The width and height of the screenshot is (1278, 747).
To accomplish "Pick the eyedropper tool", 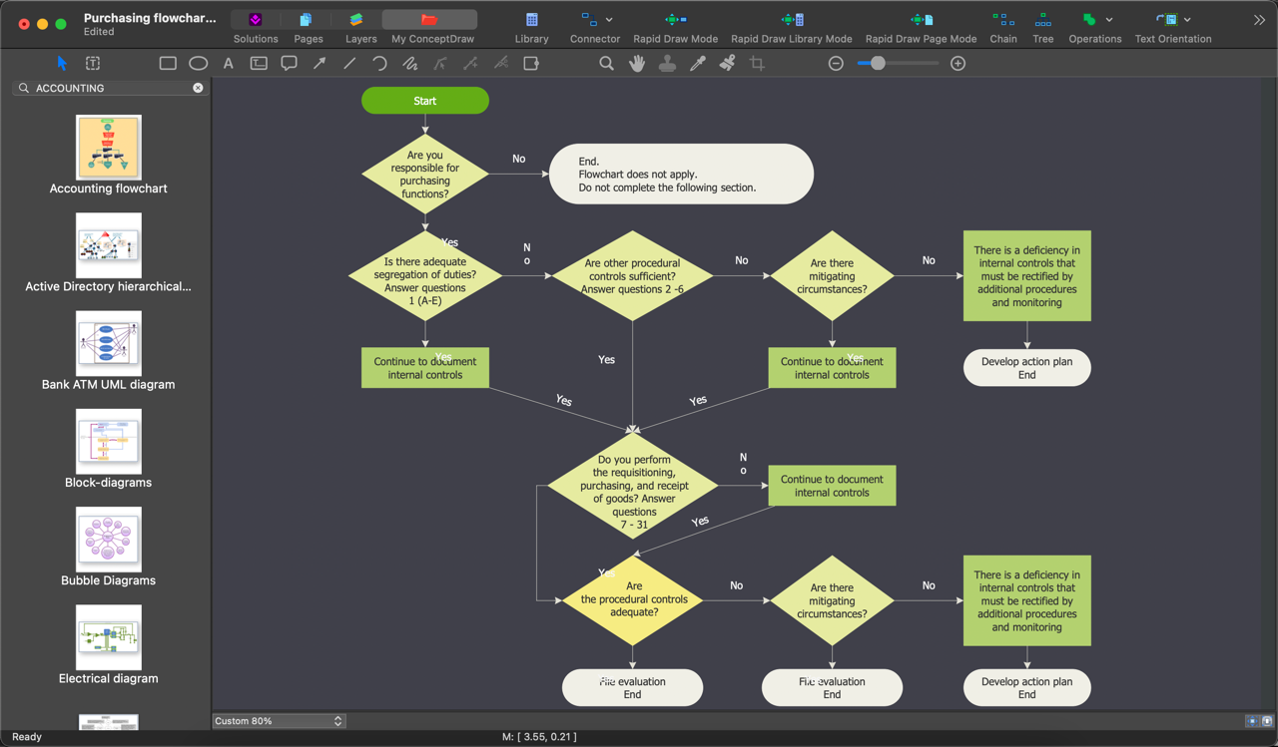I will click(698, 63).
